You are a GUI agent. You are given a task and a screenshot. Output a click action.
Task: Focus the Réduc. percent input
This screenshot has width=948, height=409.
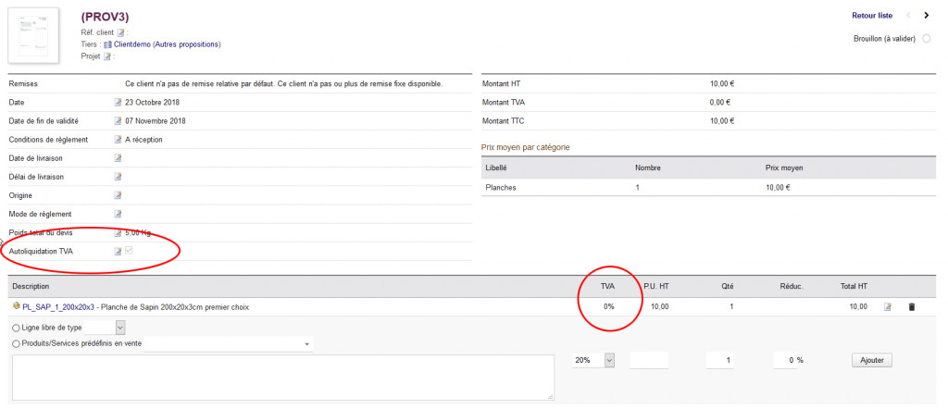(x=785, y=360)
